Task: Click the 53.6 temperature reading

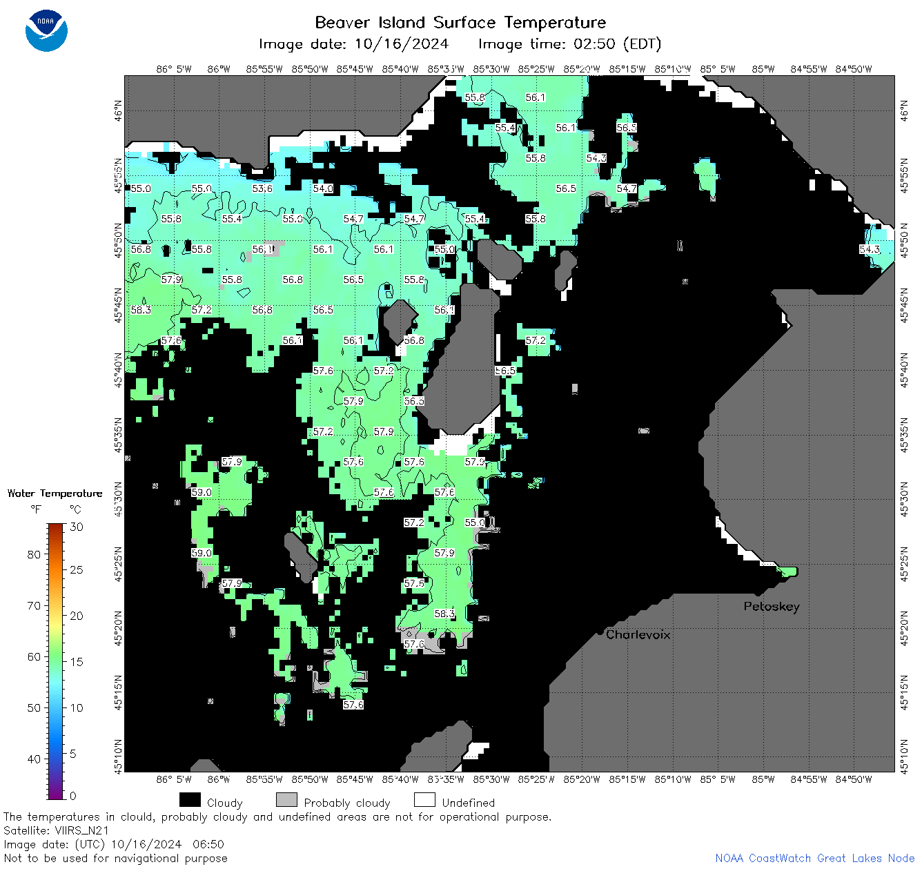Action: click(262, 188)
